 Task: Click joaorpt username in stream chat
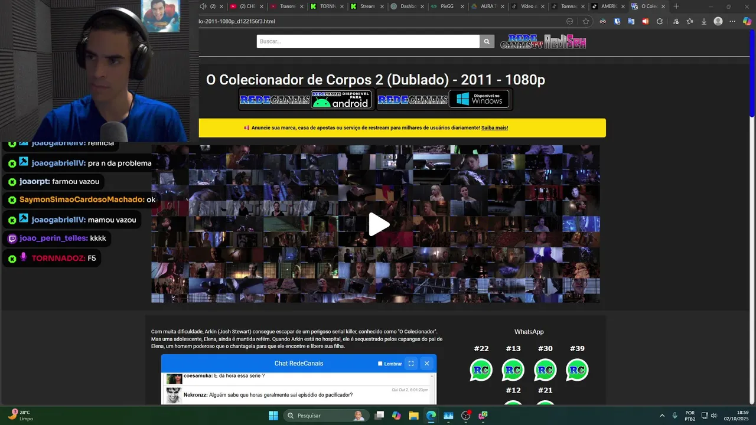point(34,181)
